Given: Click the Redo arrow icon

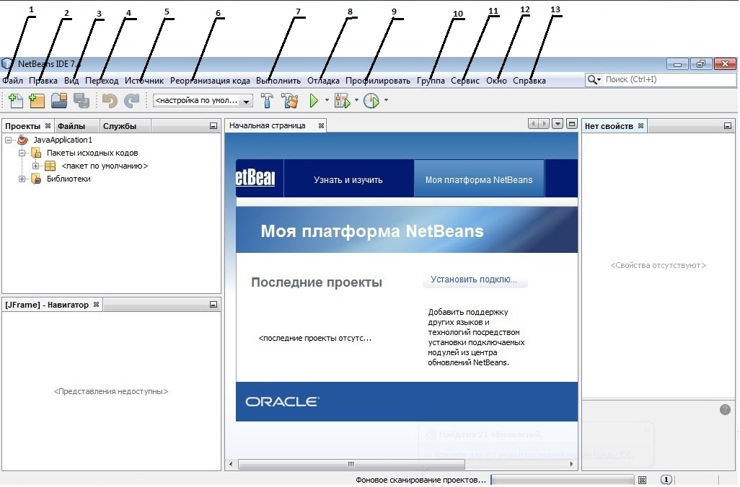Looking at the screenshot, I should click(132, 100).
